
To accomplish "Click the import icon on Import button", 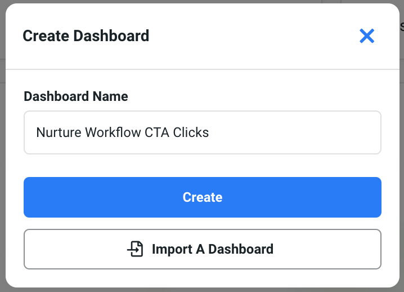I will click(x=135, y=249).
